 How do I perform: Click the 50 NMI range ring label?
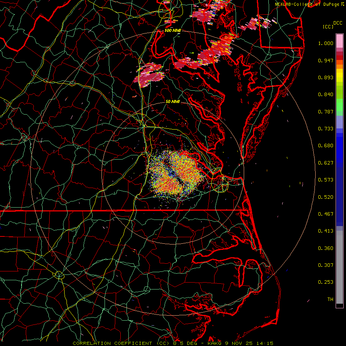click(173, 101)
